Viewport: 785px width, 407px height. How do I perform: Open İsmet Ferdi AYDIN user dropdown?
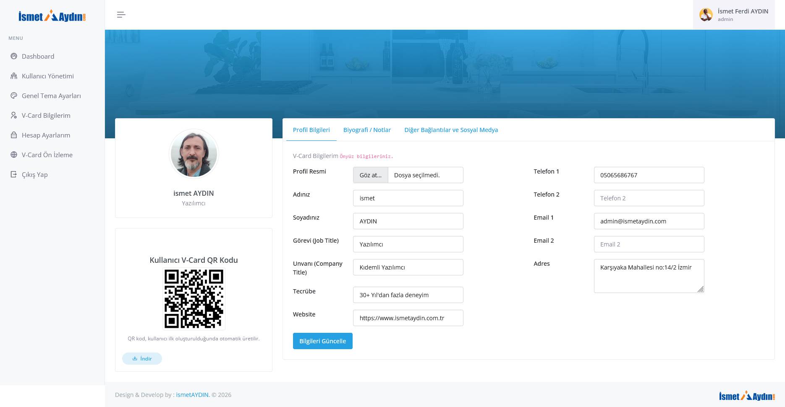[734, 15]
